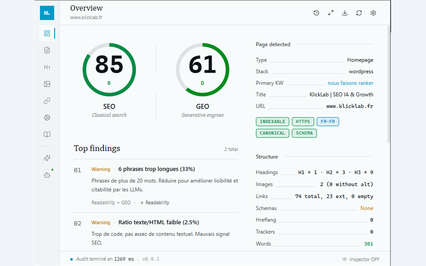Click the vertical scrollbar on the right
This screenshot has width=426, height=266.
tap(389, 85)
